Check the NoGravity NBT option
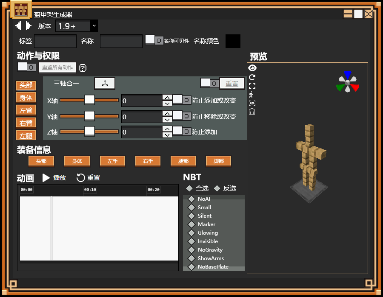Image resolution: width=383 pixels, height=297 pixels. (x=191, y=250)
